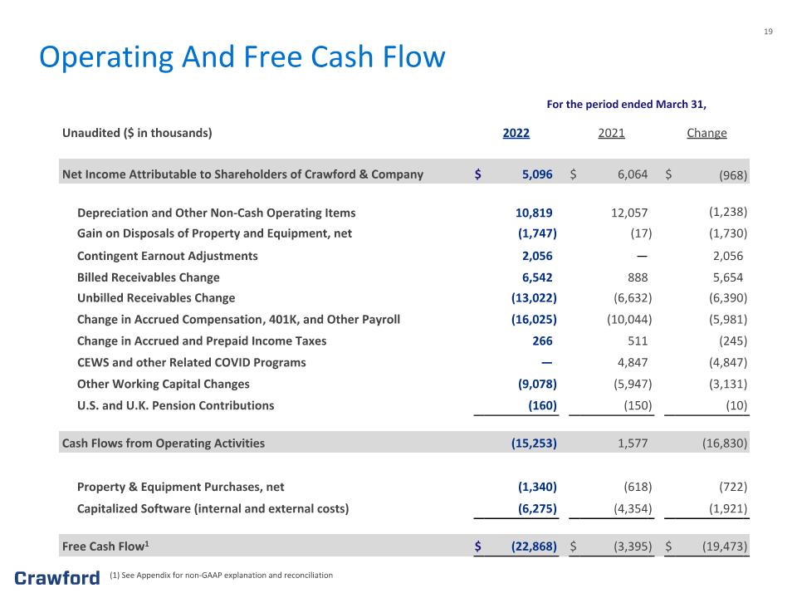Select the 2021 column header
Viewport: 797px width, 598px height.
611,133
